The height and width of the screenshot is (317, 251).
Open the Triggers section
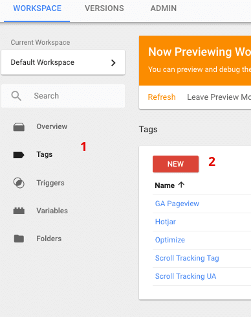click(x=50, y=183)
